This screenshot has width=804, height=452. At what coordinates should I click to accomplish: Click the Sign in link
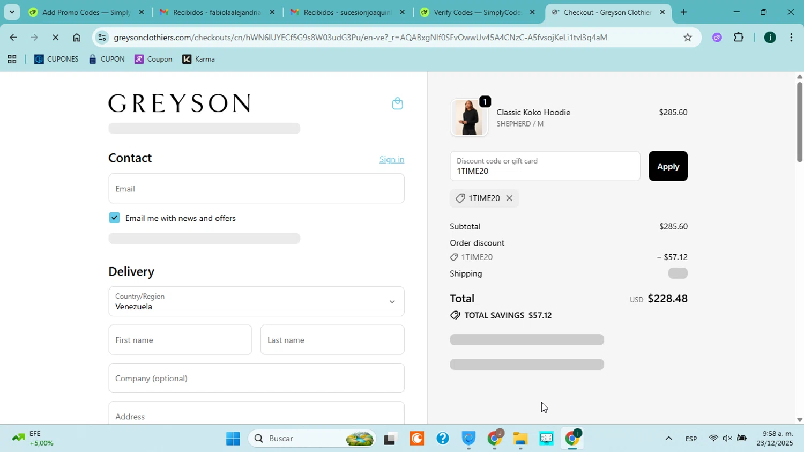[x=392, y=159]
